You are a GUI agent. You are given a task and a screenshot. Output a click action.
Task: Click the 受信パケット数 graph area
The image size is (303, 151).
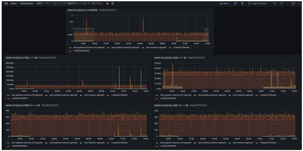pyautogui.click(x=79, y=124)
